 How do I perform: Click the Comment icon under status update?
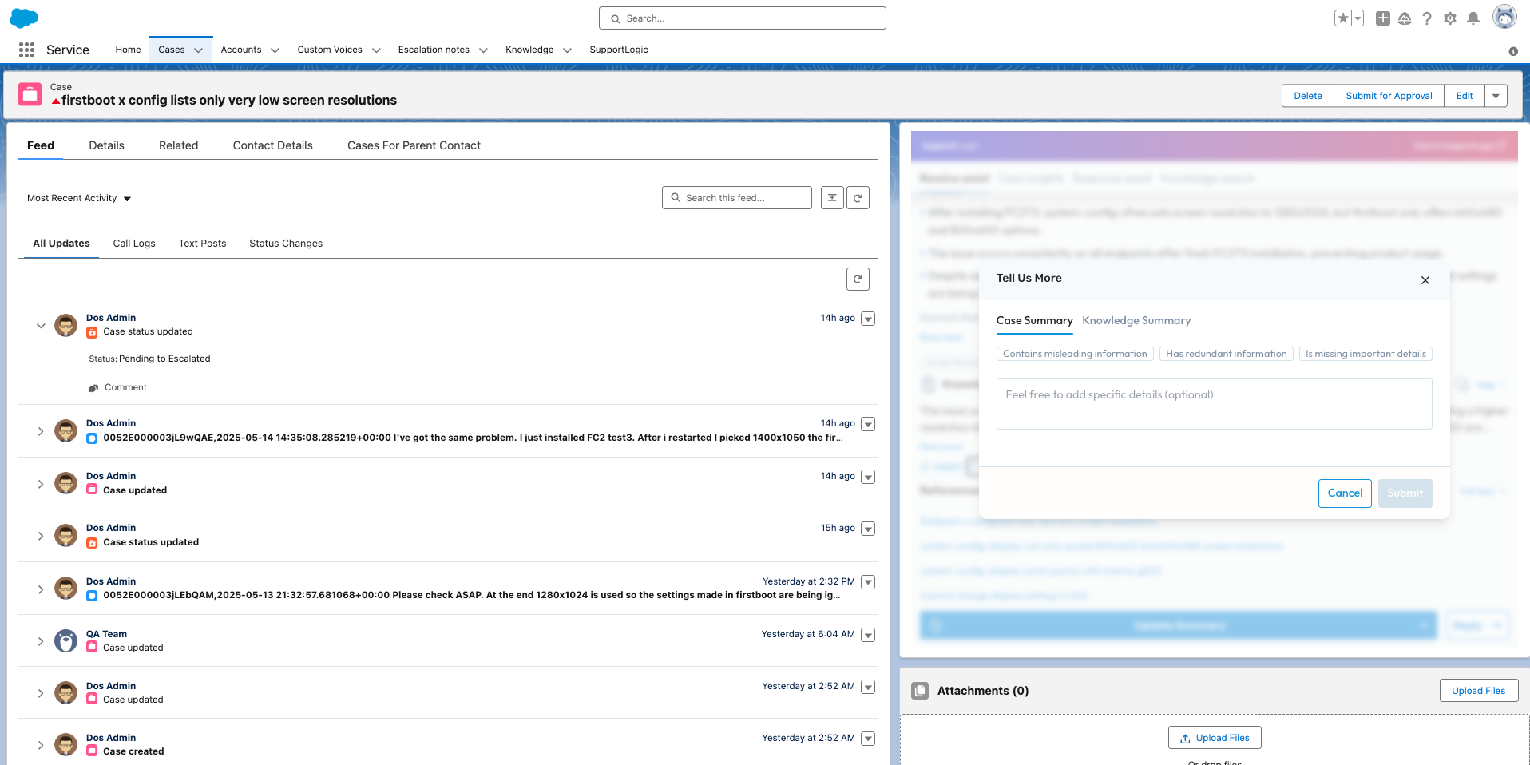[93, 388]
